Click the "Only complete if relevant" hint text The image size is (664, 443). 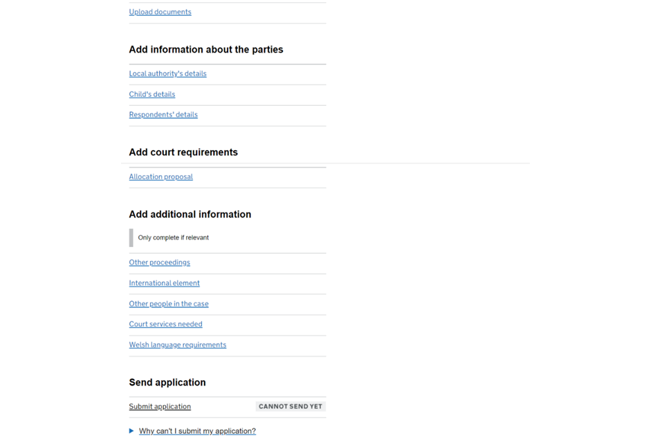tap(173, 237)
